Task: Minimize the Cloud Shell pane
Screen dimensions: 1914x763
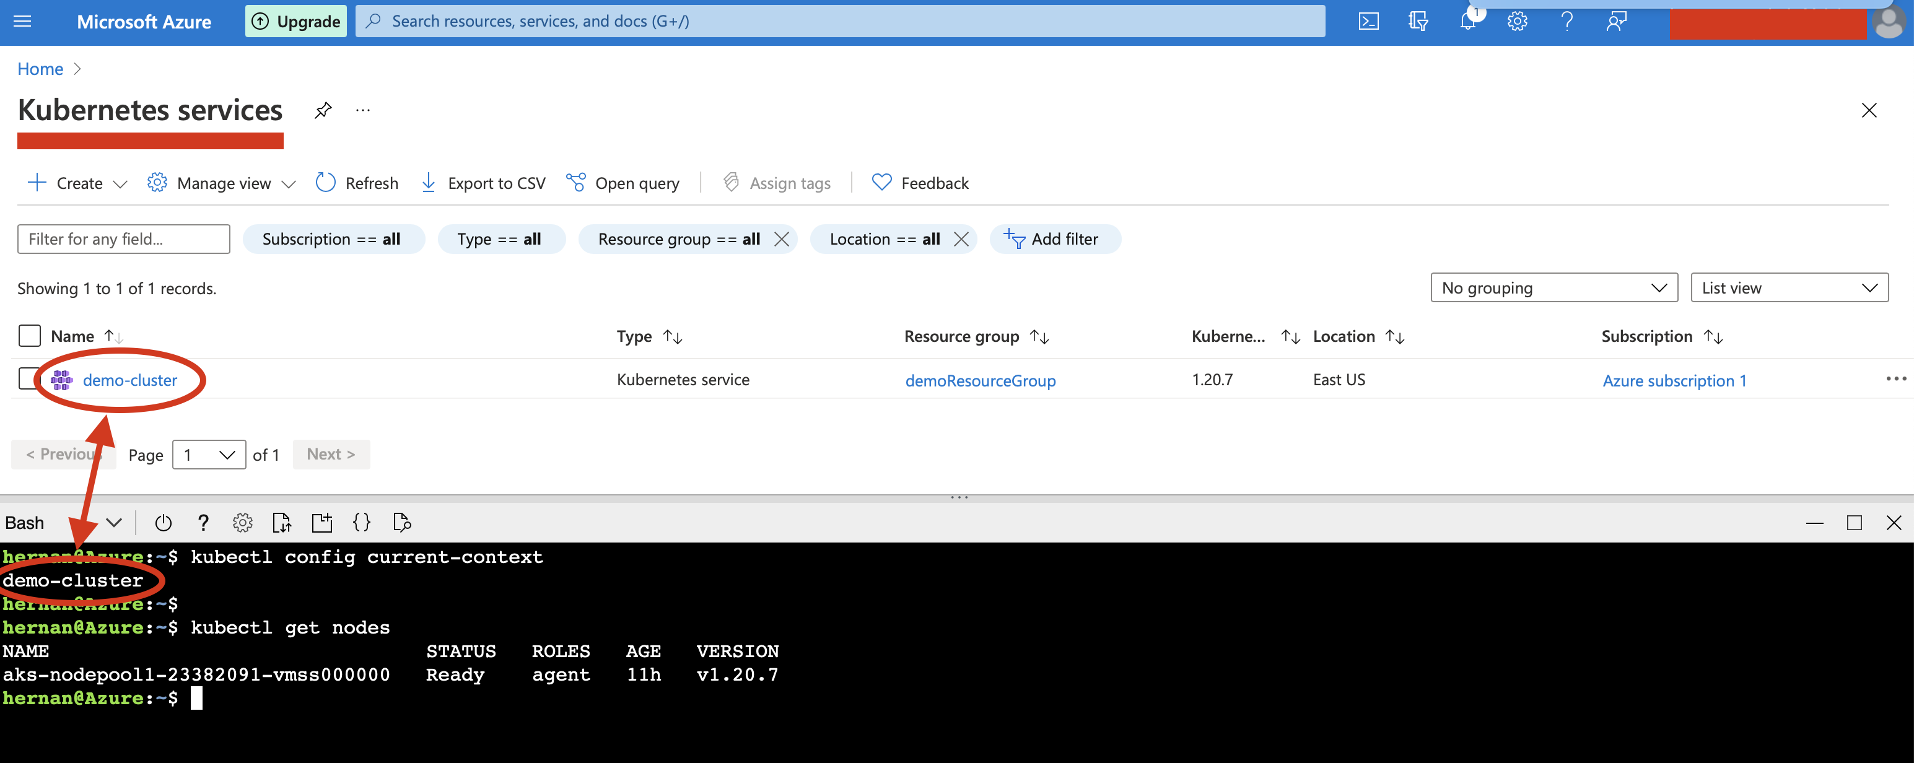Action: point(1814,523)
